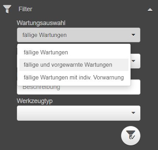The height and width of the screenshot is (150, 158).
Task: Click the Beschreibung placeholder text
Action: [41, 88]
